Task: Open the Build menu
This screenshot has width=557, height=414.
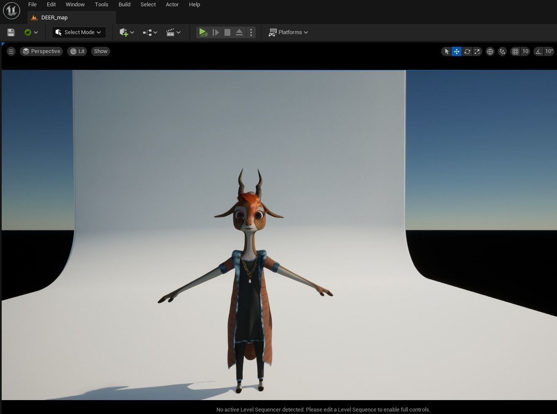Action: 124,5
